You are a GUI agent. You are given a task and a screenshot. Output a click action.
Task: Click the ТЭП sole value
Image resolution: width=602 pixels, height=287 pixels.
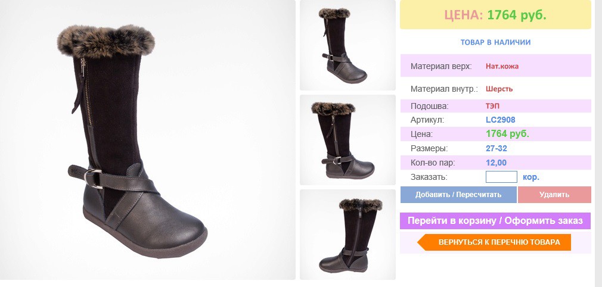click(x=492, y=106)
